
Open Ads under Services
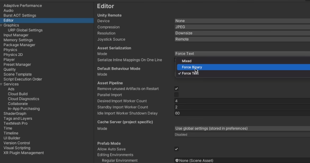(11, 89)
